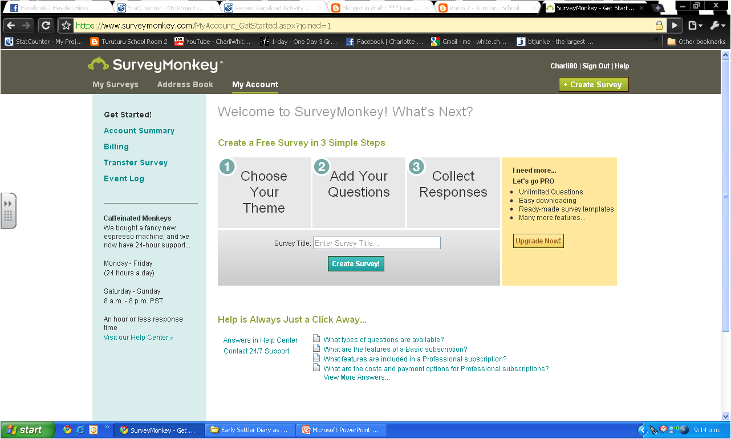Close the SurveyMonkey browser tab

(x=642, y=8)
